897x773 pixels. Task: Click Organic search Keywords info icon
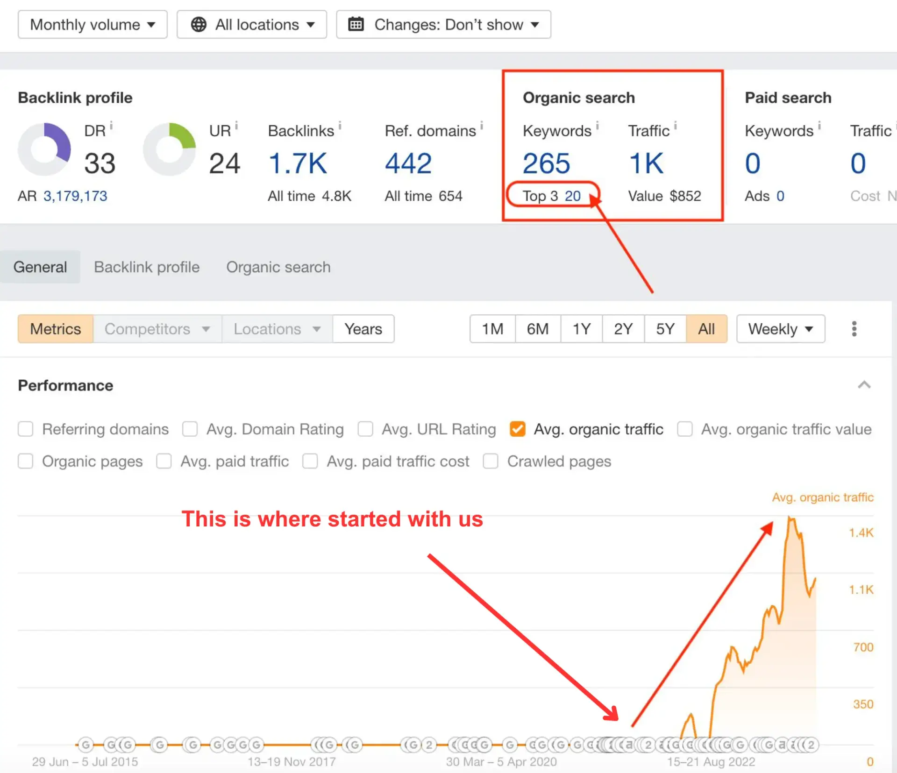tap(598, 126)
